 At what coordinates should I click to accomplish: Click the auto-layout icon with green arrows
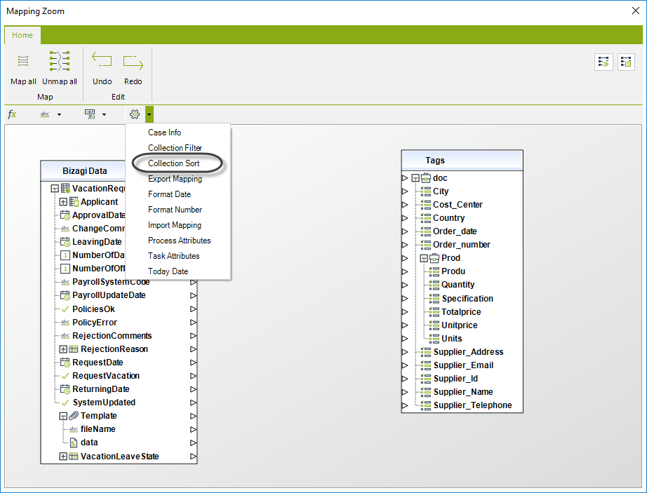(603, 62)
